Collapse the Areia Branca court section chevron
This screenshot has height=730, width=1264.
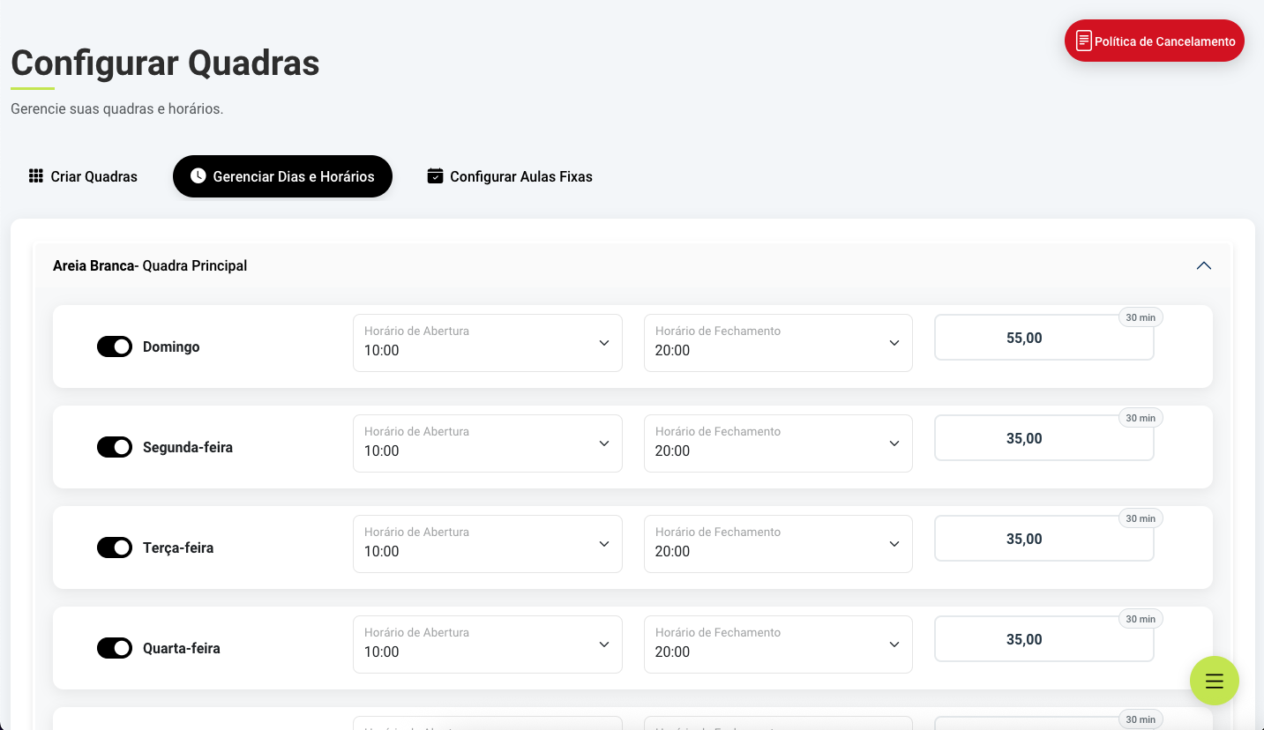tap(1204, 265)
